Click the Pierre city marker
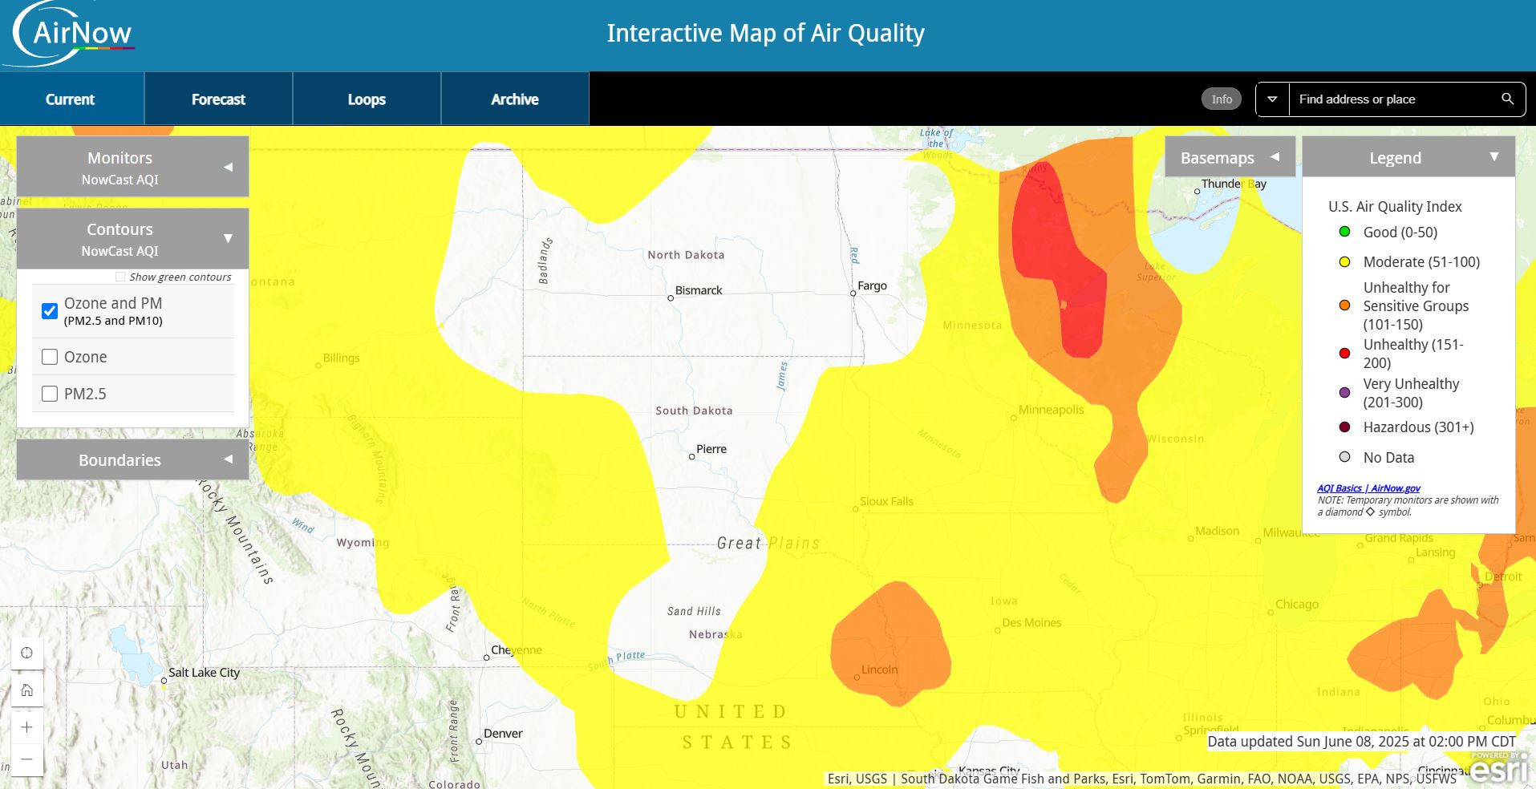The width and height of the screenshot is (1536, 789). [691, 457]
